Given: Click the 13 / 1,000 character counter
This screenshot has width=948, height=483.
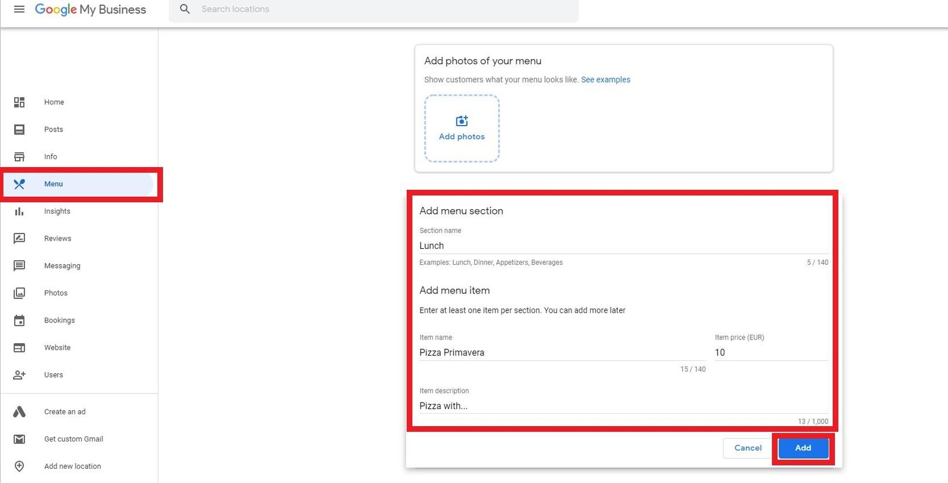Looking at the screenshot, I should coord(813,421).
